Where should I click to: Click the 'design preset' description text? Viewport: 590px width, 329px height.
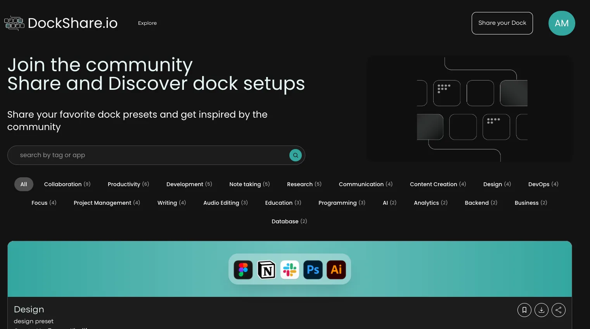pos(34,321)
